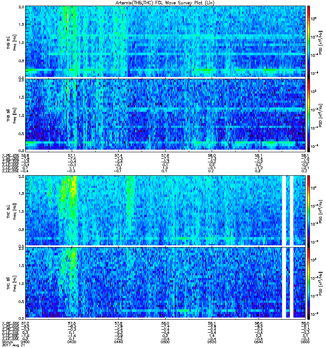The height and width of the screenshot is (348, 326).
Task: Click the X_RE_GSE value 57.4
Action: [118, 155]
